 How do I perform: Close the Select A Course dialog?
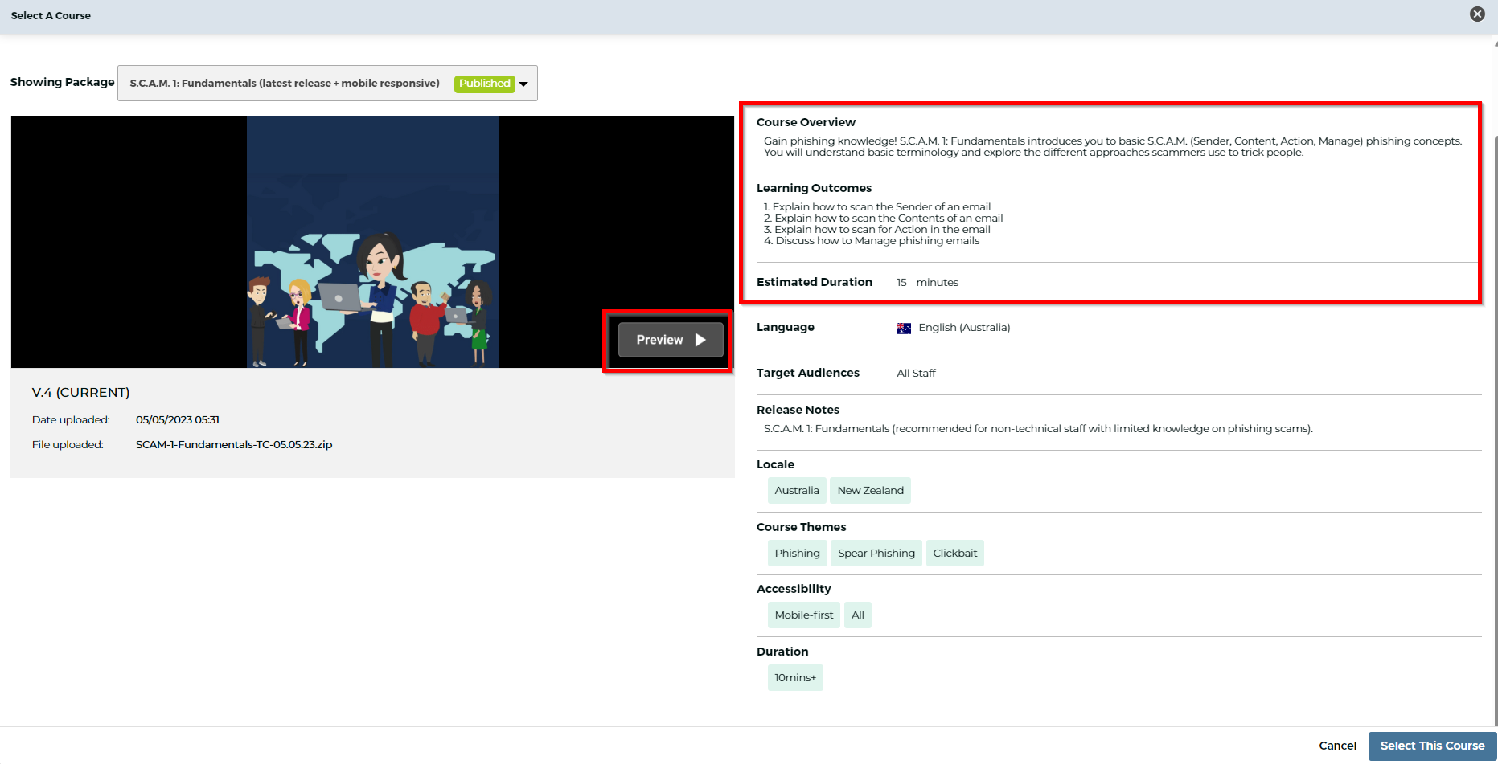coord(1477,14)
